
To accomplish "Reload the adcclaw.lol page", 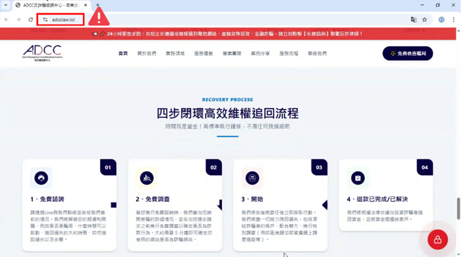I will pyautogui.click(x=30, y=20).
